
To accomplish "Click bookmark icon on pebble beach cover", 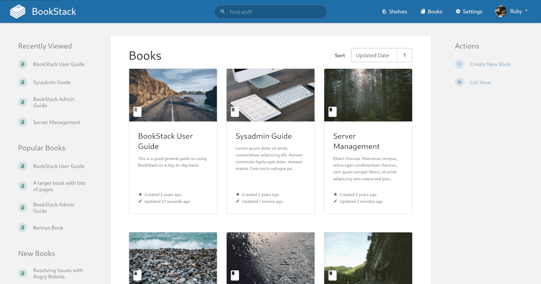I will point(138,275).
